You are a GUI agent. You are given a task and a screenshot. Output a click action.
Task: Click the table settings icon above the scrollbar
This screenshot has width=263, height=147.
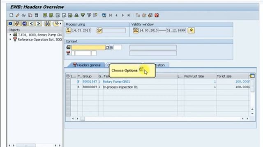tap(252, 76)
